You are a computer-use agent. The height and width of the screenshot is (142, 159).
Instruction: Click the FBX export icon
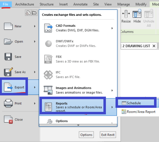click(48, 59)
